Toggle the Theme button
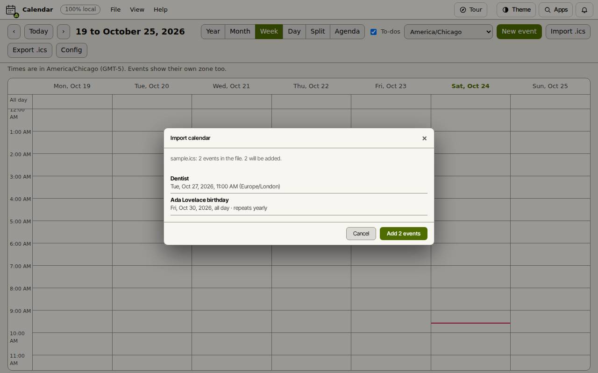The image size is (598, 373). (x=516, y=10)
